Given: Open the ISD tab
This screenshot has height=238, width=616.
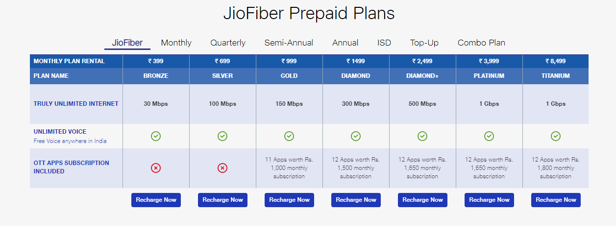Looking at the screenshot, I should 384,43.
